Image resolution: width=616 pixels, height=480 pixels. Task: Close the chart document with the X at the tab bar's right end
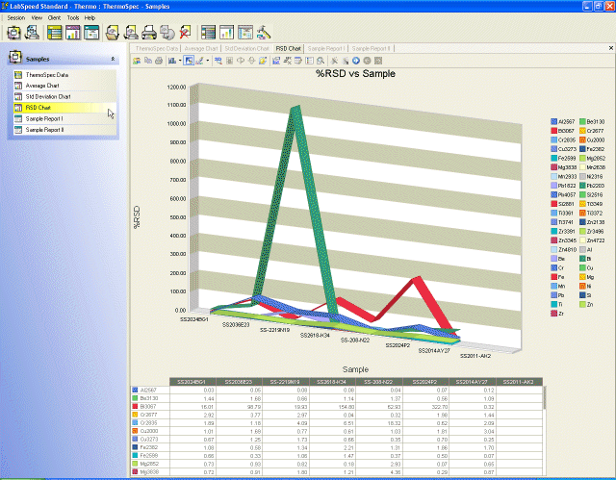point(611,48)
